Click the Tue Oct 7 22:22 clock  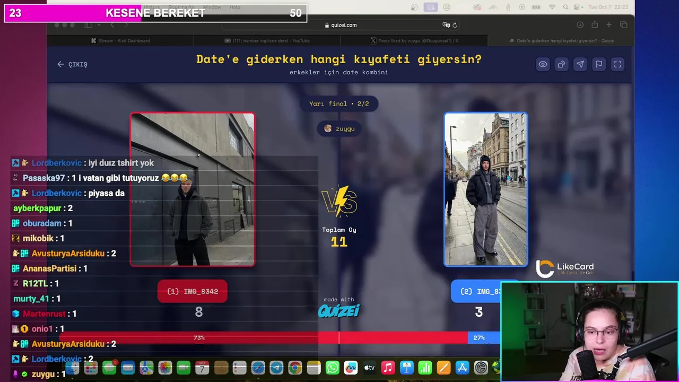608,7
